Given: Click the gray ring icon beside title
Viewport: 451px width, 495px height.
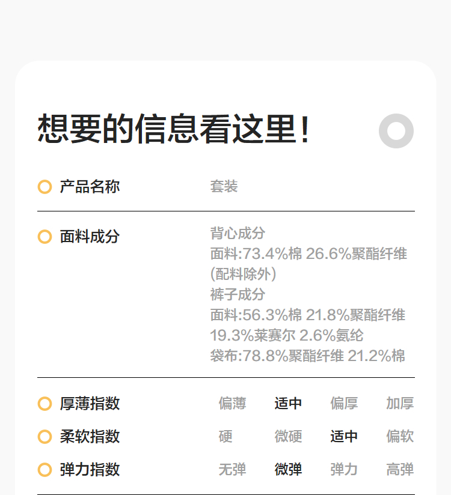Looking at the screenshot, I should (x=396, y=131).
